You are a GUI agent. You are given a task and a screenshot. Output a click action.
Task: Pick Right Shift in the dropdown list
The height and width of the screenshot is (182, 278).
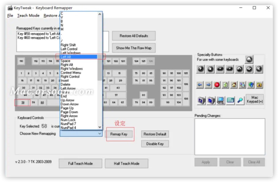(x=78, y=45)
